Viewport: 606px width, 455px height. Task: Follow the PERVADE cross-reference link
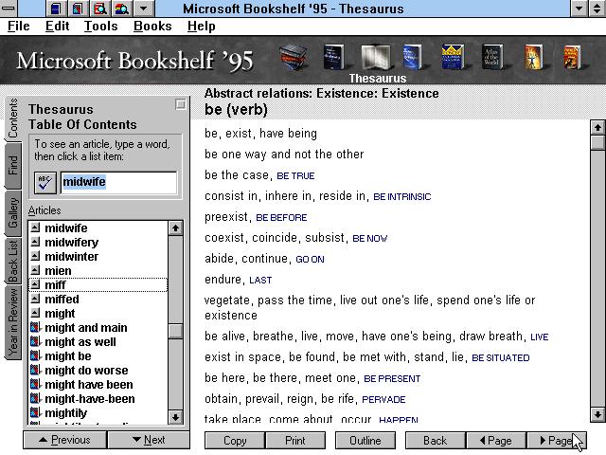point(383,400)
